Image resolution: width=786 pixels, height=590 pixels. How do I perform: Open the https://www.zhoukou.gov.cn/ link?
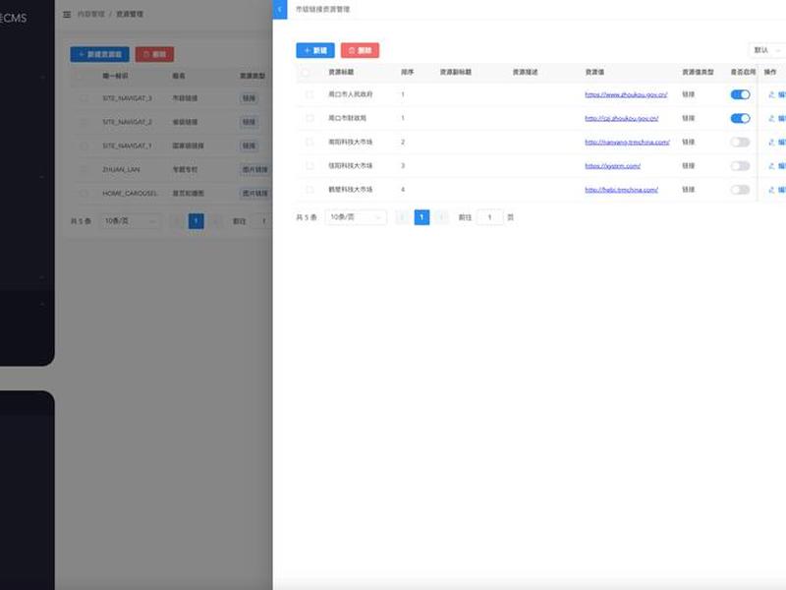(x=626, y=94)
